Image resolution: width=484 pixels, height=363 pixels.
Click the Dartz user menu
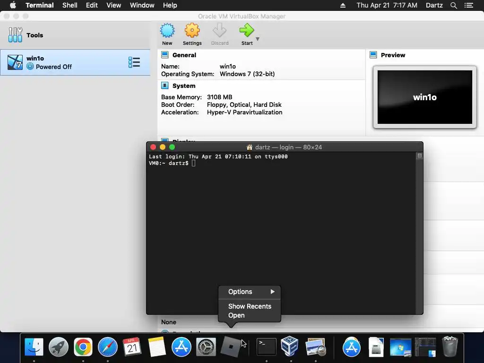point(434,5)
